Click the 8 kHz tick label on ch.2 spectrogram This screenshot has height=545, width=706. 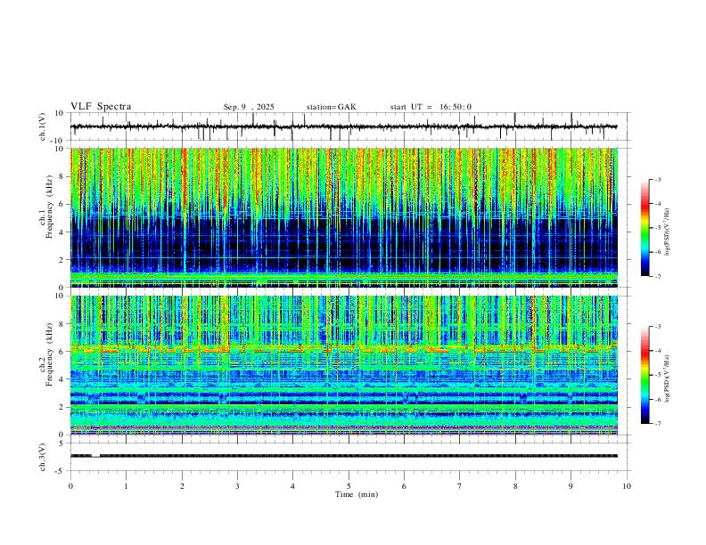[x=62, y=324]
